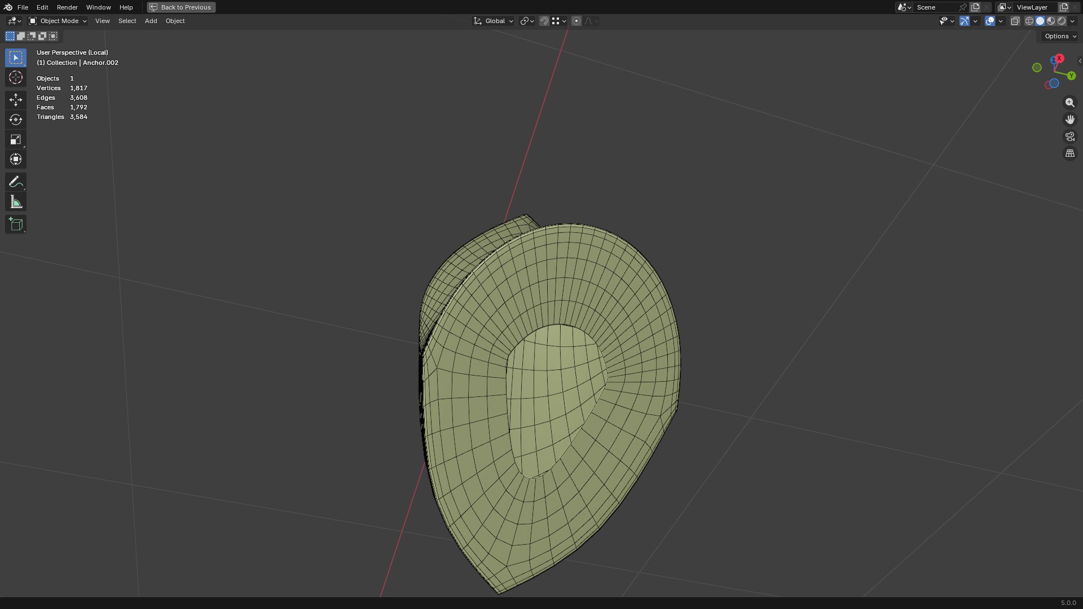
Task: Open the viewport View menu
Action: [103, 21]
